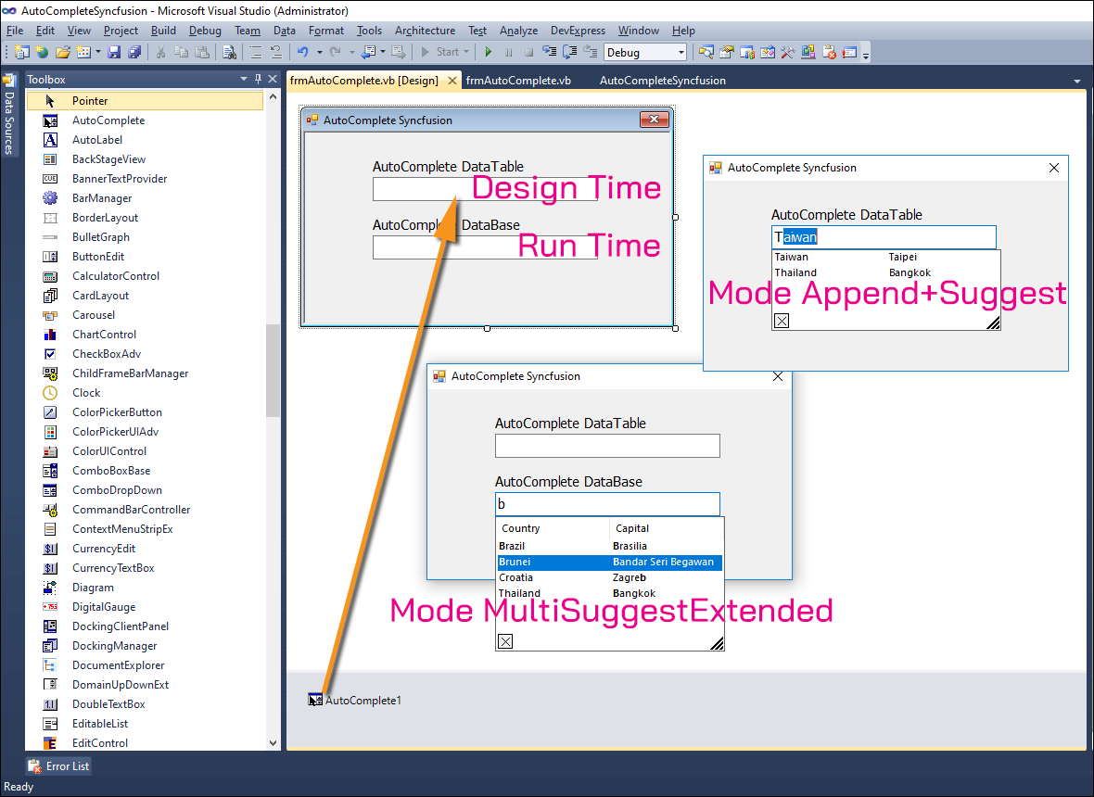Image resolution: width=1094 pixels, height=797 pixels.
Task: Select the Diagram toolbox control
Action: coord(146,588)
